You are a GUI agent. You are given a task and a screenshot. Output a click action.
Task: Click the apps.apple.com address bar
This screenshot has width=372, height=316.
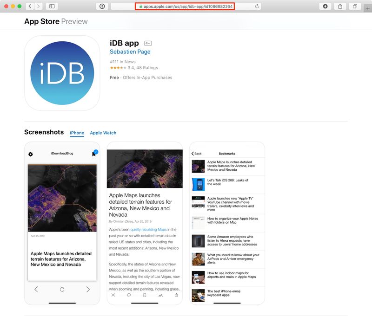point(186,6)
